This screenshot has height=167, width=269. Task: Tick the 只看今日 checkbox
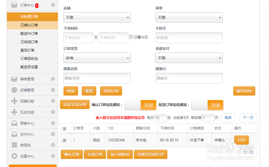[131, 37]
